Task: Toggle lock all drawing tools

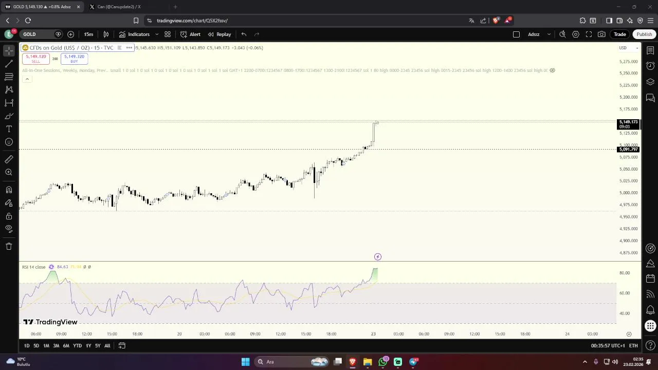Action: click(x=9, y=216)
